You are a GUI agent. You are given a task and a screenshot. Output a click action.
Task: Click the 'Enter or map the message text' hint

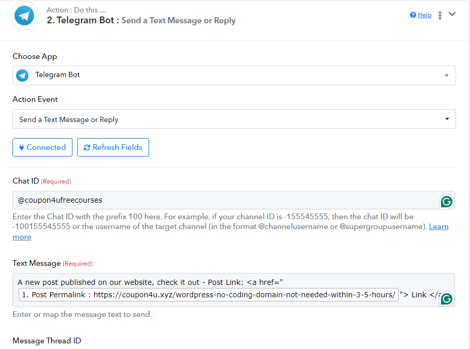pyautogui.click(x=82, y=314)
